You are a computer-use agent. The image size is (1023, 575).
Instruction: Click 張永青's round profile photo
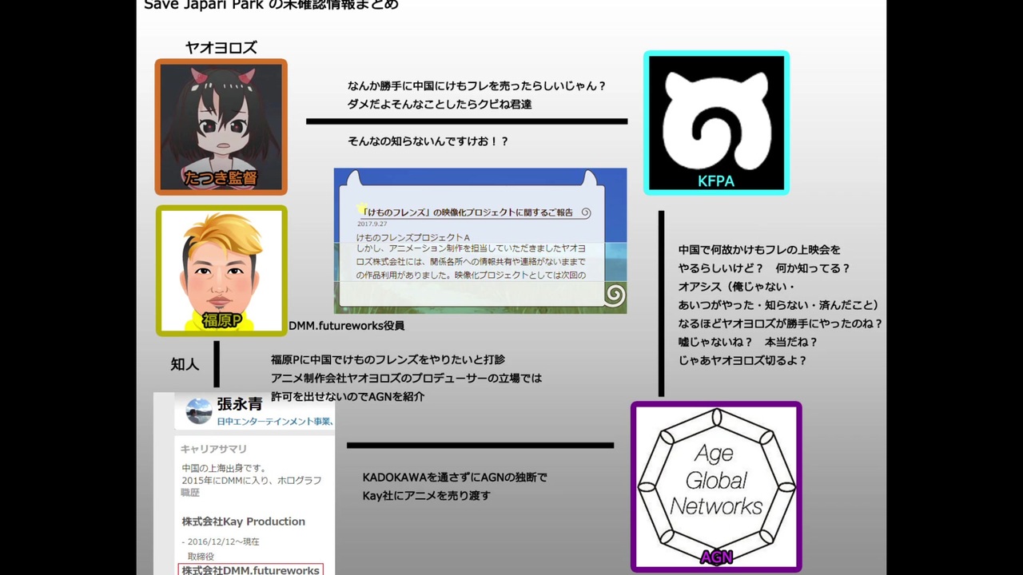[x=199, y=411]
